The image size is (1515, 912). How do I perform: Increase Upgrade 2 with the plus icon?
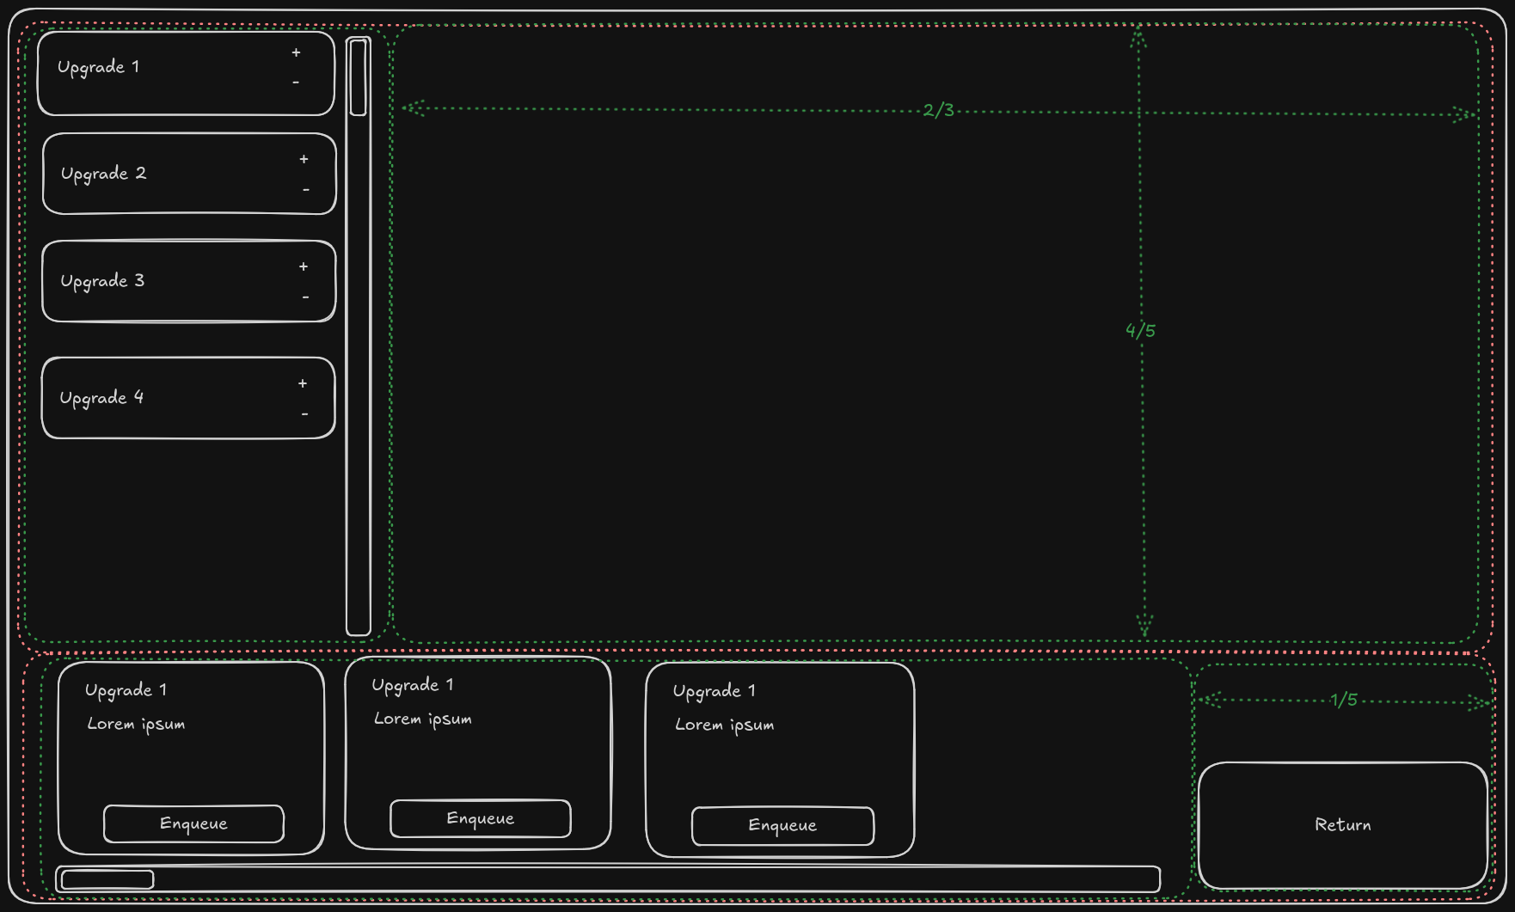point(303,159)
